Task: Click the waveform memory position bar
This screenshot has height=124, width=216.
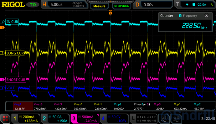Action: tap(110, 1)
